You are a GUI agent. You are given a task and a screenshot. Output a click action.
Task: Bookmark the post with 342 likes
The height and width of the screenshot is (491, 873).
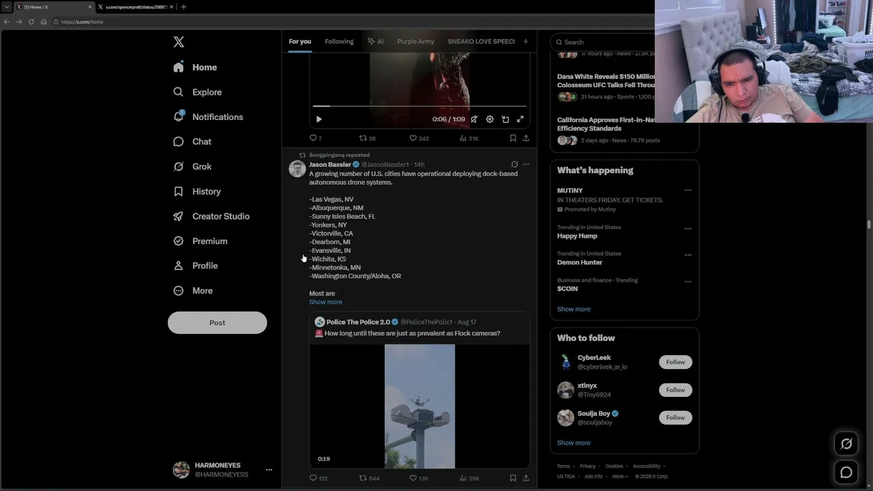(513, 138)
